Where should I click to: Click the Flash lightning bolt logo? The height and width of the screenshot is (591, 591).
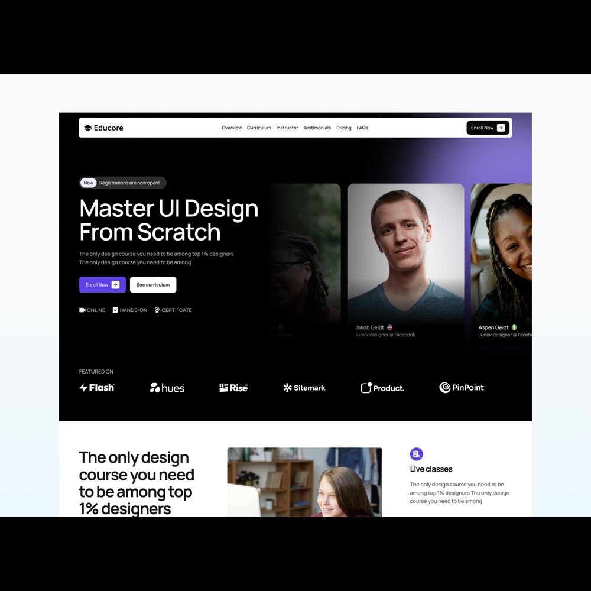[96, 388]
